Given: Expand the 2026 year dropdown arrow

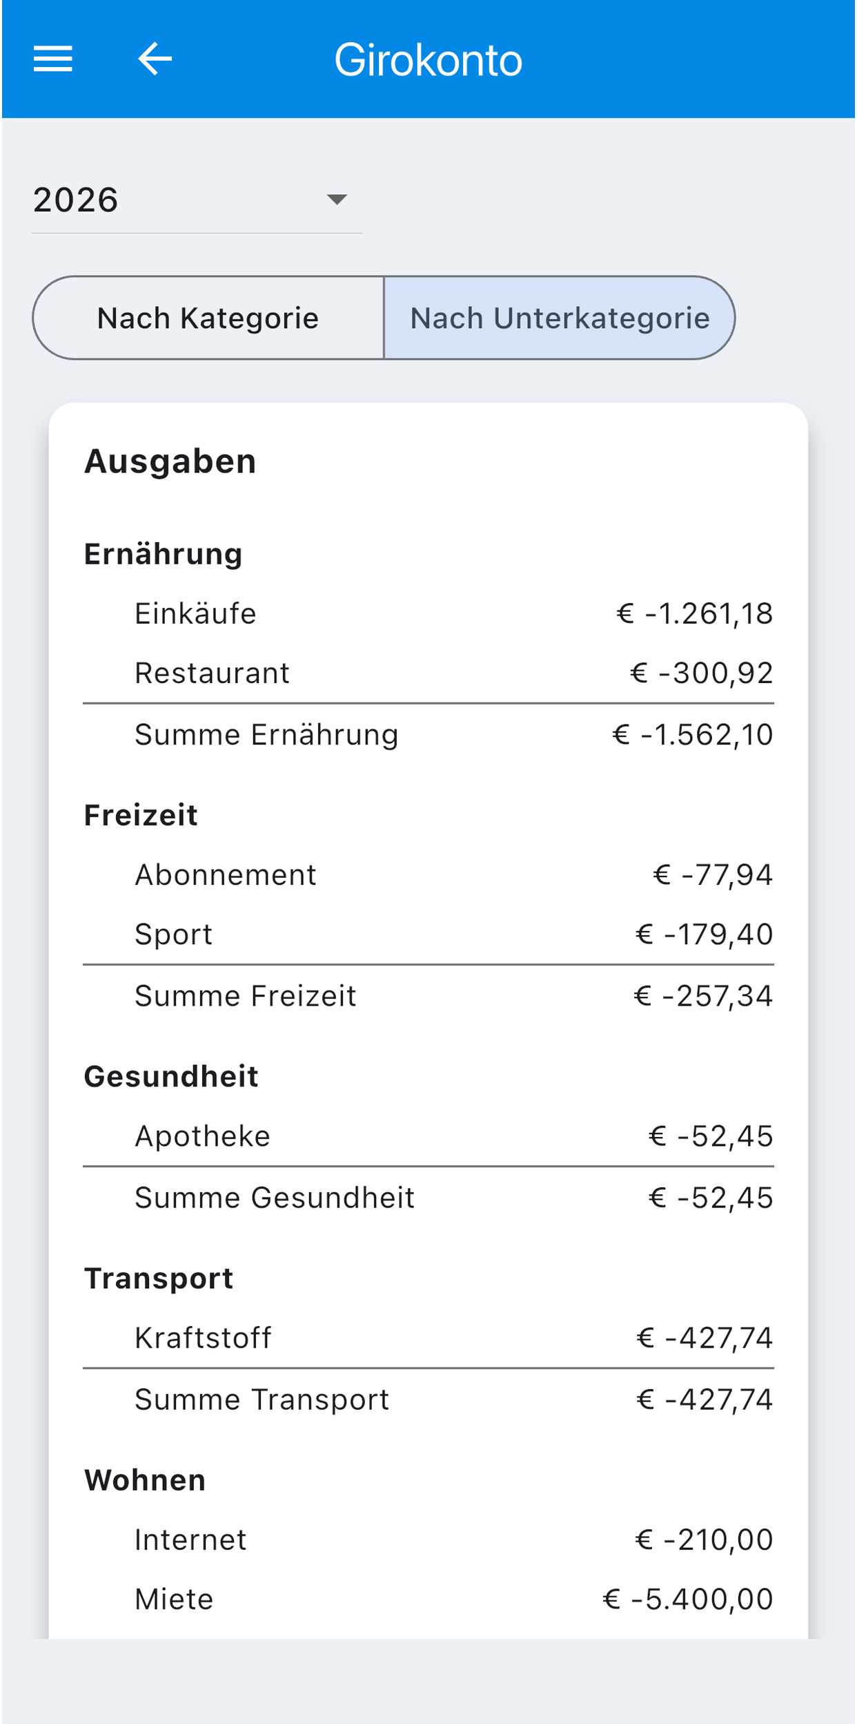Looking at the screenshot, I should 337,200.
